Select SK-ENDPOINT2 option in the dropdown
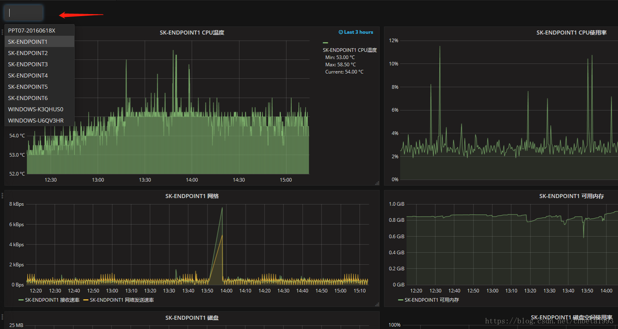Viewport: 618px width, 329px height. (39, 53)
